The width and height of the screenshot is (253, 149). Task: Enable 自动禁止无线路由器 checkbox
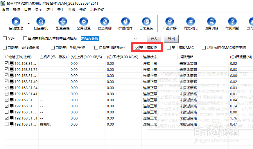5,47
